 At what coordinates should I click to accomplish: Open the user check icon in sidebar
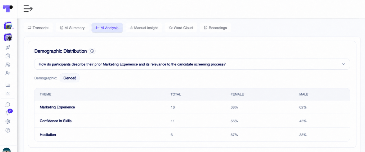8,73
